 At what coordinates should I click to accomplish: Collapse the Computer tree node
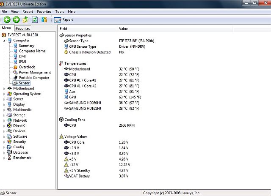coord(4,41)
